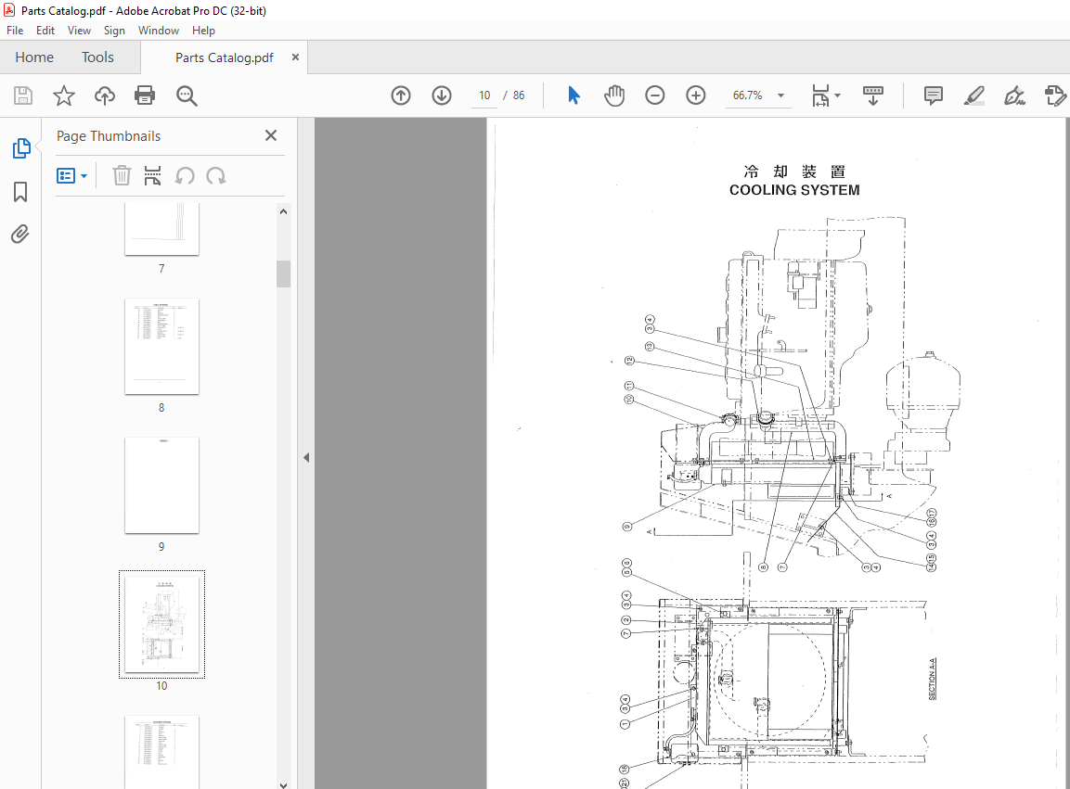The height and width of the screenshot is (789, 1070).
Task: Open the Help menu
Action: click(203, 31)
